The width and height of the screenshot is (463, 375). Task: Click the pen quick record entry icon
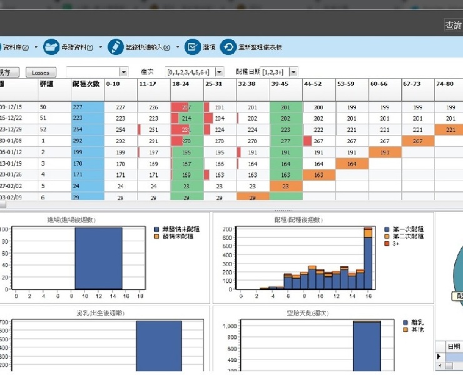pyautogui.click(x=115, y=47)
